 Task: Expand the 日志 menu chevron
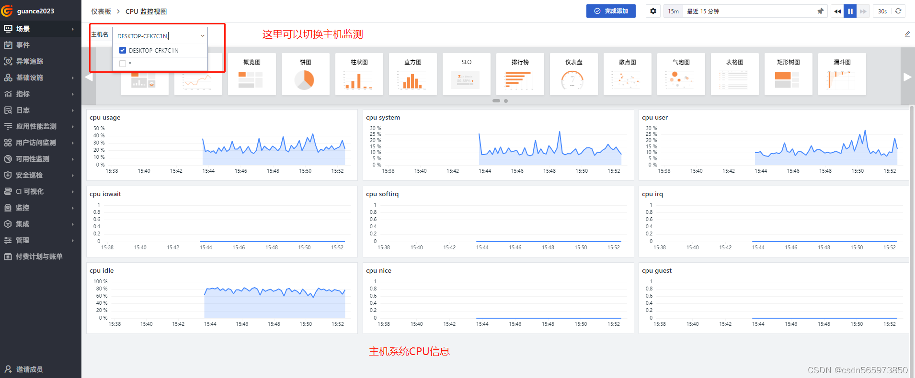tap(73, 110)
